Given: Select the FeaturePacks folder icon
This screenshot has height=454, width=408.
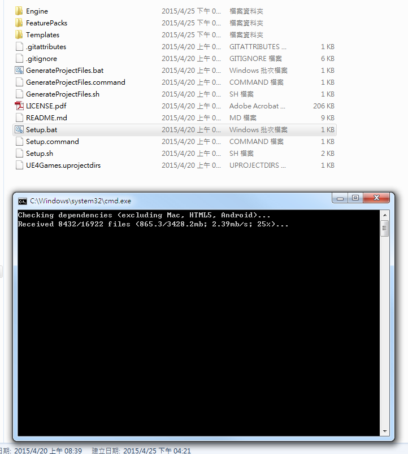Looking at the screenshot, I should click(x=19, y=23).
